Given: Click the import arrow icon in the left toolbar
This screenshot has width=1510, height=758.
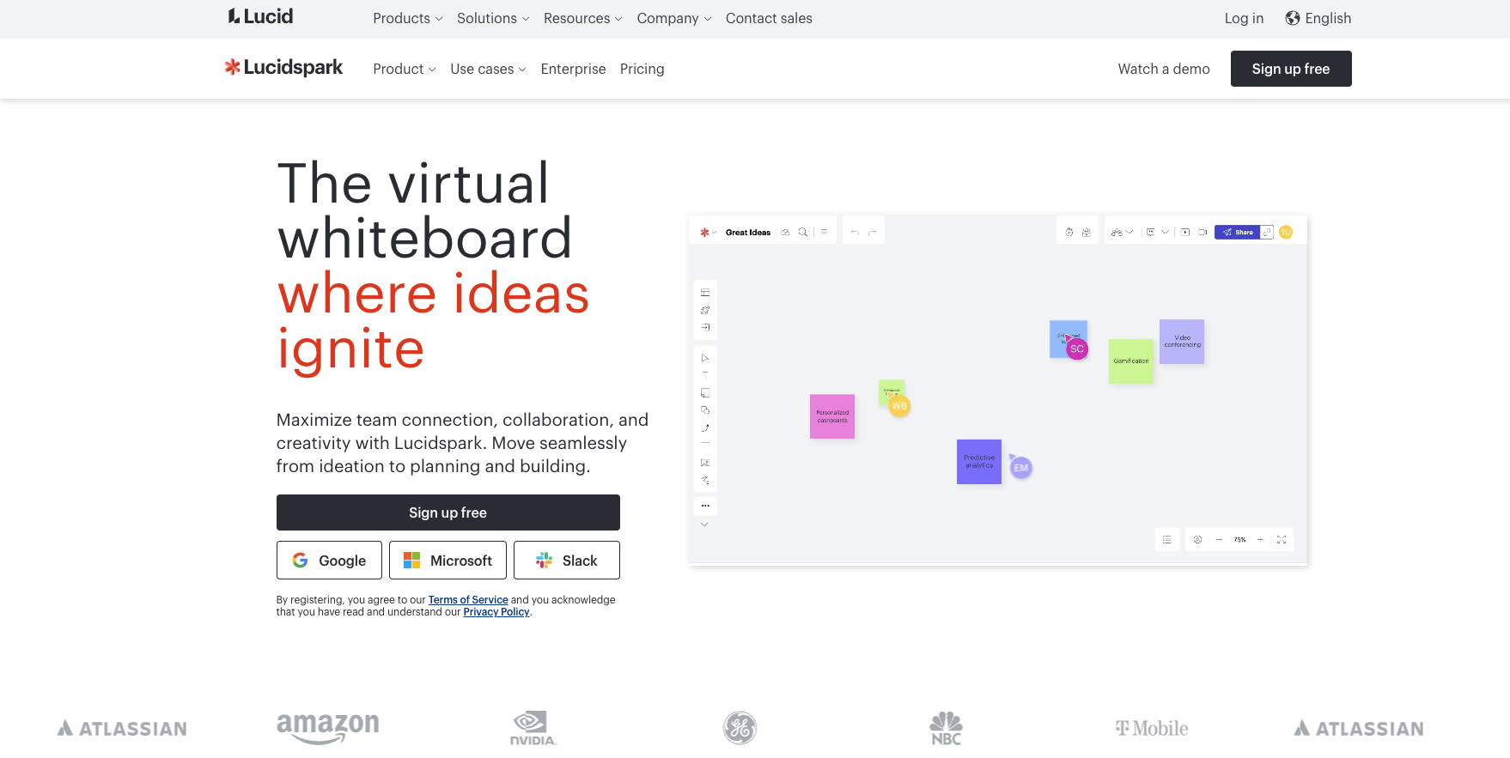Looking at the screenshot, I should tap(705, 327).
